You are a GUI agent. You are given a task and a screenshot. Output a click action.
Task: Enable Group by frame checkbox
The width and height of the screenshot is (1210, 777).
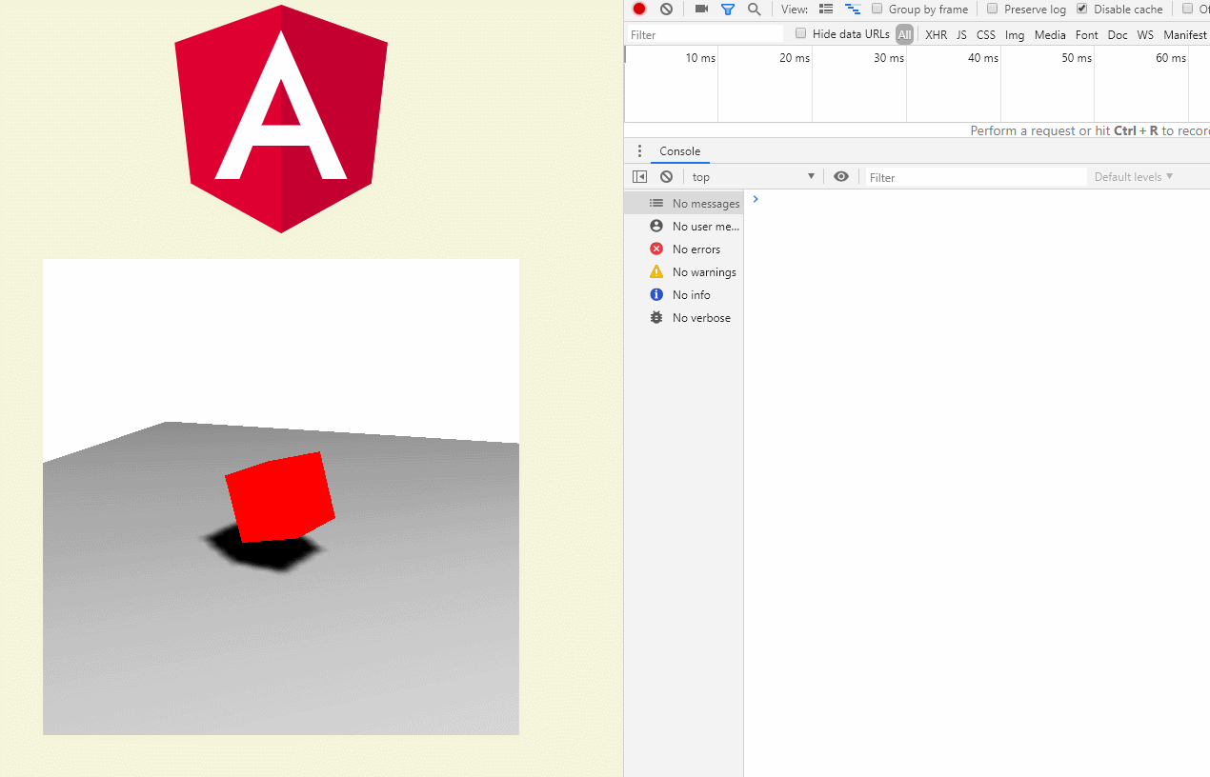877,9
